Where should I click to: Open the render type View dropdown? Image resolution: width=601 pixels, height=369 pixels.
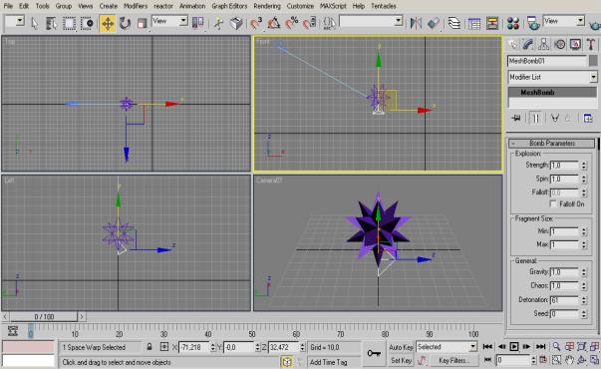[x=564, y=21]
